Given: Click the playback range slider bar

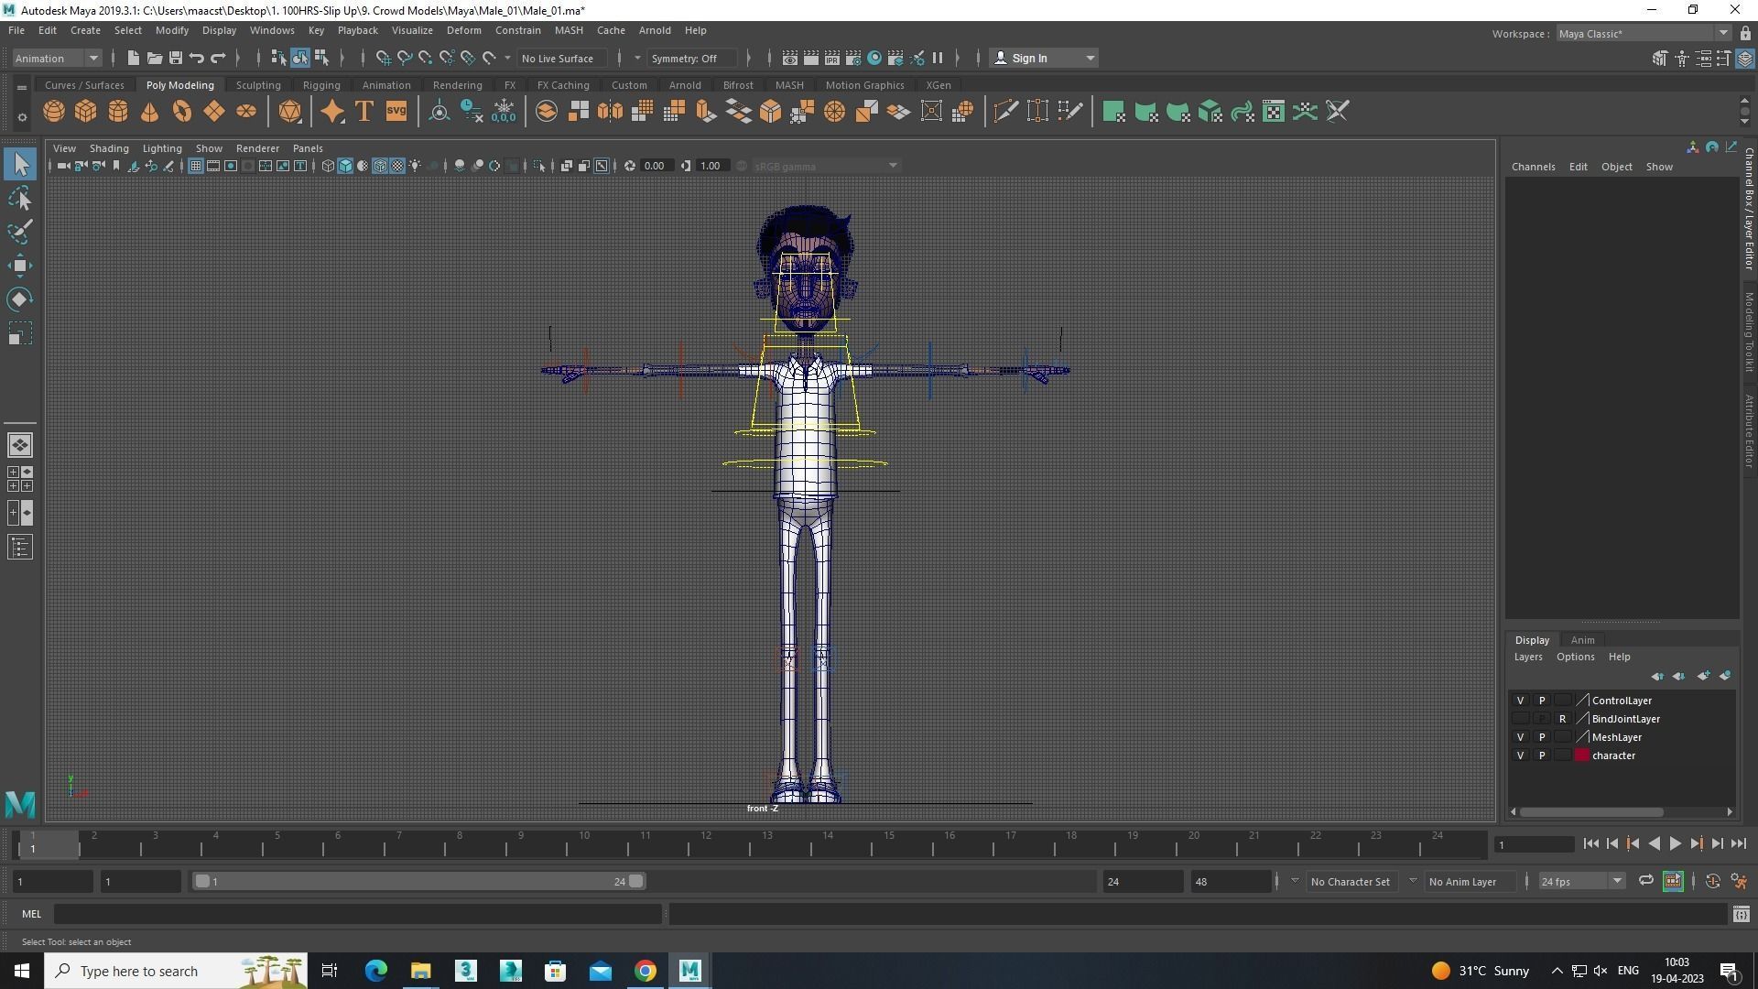Looking at the screenshot, I should coord(418,881).
